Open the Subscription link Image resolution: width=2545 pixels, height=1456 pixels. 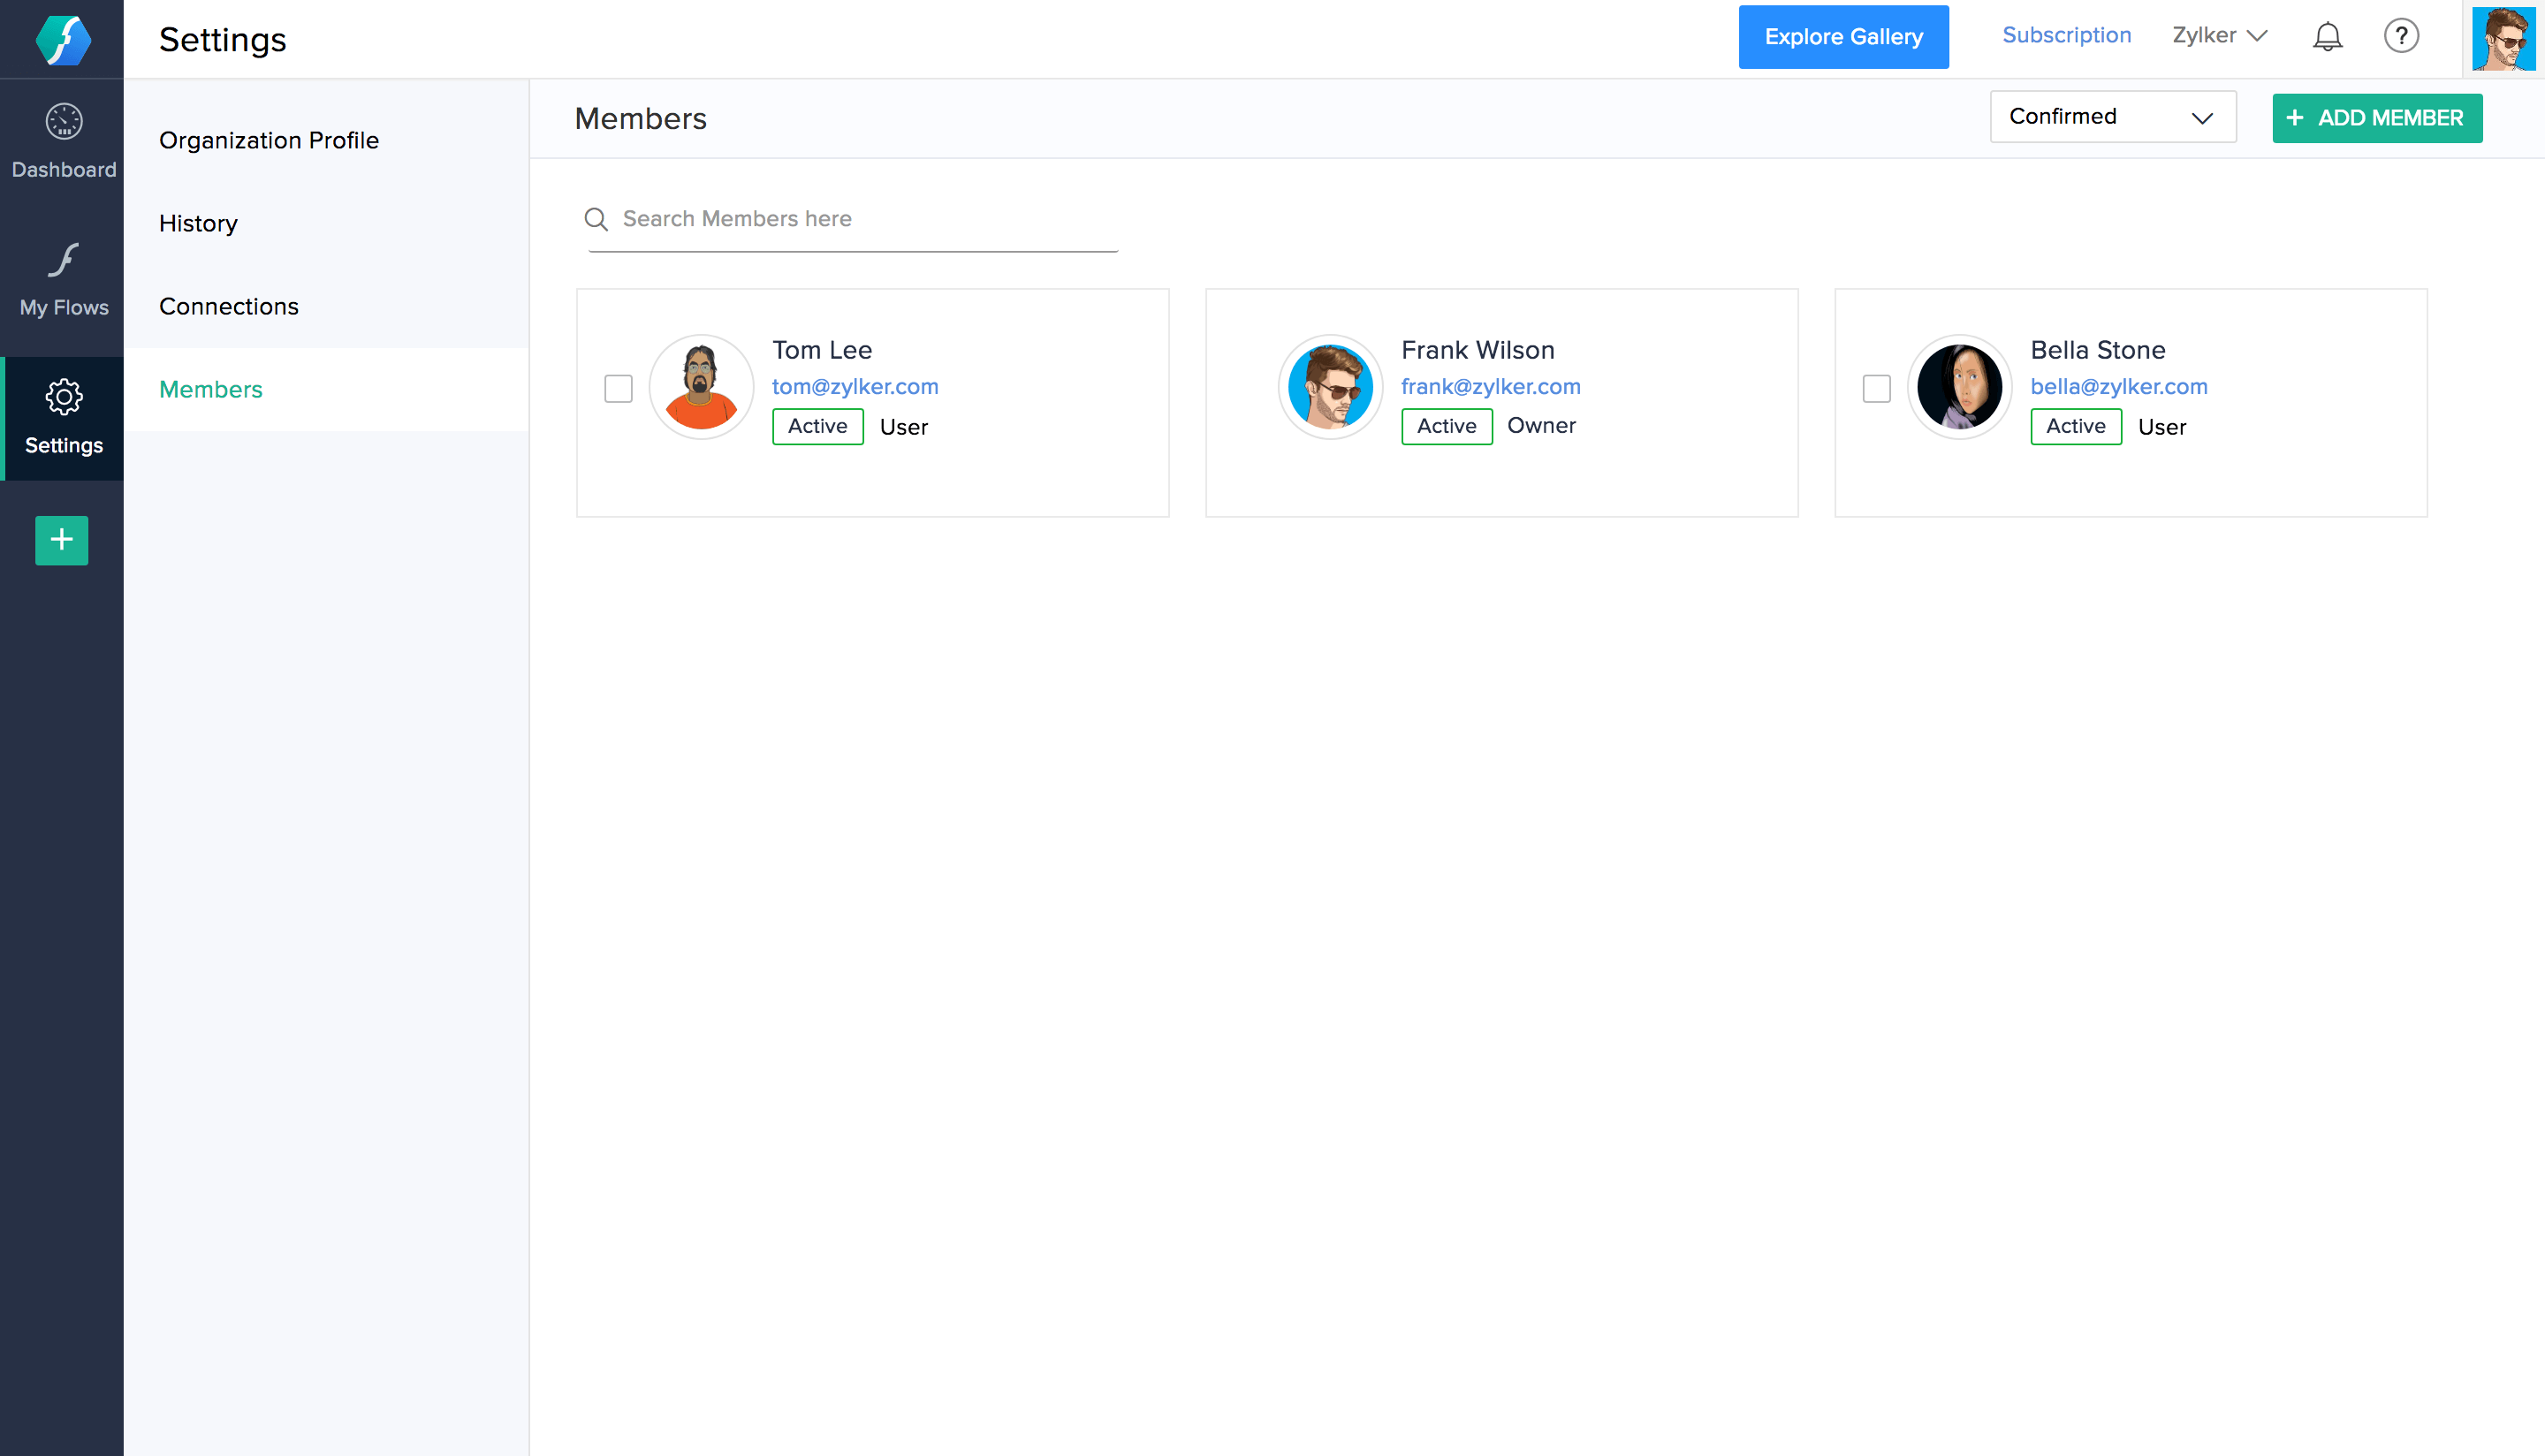[x=2066, y=35]
